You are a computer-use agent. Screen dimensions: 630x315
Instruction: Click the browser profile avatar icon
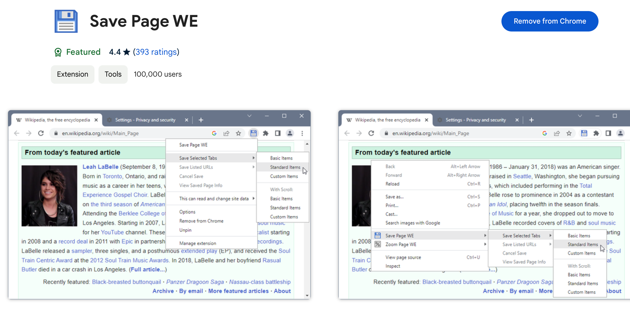point(290,133)
